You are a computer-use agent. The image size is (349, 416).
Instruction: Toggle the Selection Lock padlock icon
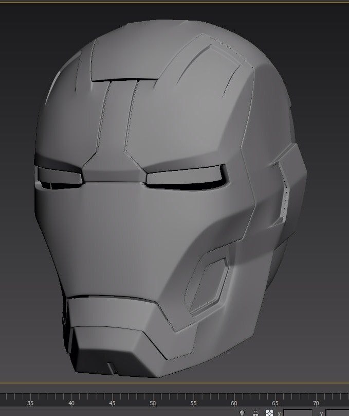255,413
